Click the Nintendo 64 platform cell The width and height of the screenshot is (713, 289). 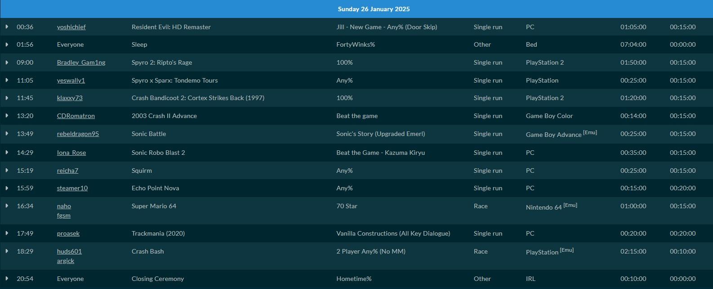point(552,206)
